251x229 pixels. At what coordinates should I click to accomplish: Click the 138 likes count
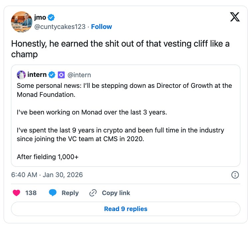31,193
